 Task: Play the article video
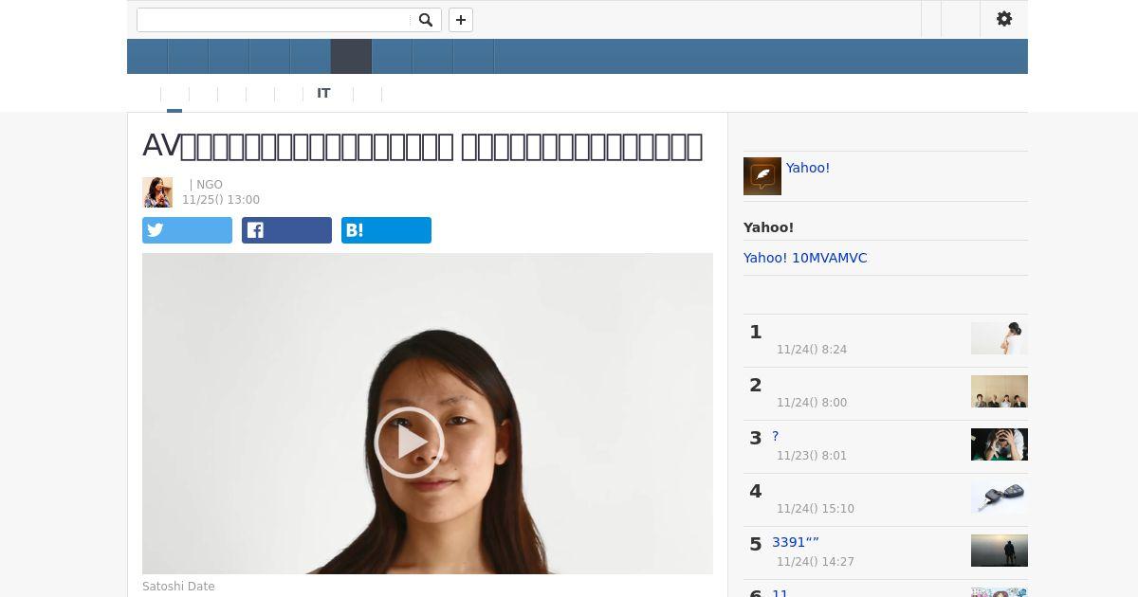[409, 442]
